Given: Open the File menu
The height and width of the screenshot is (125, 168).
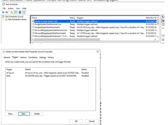Looking at the screenshot, I should click(x=4, y=8).
